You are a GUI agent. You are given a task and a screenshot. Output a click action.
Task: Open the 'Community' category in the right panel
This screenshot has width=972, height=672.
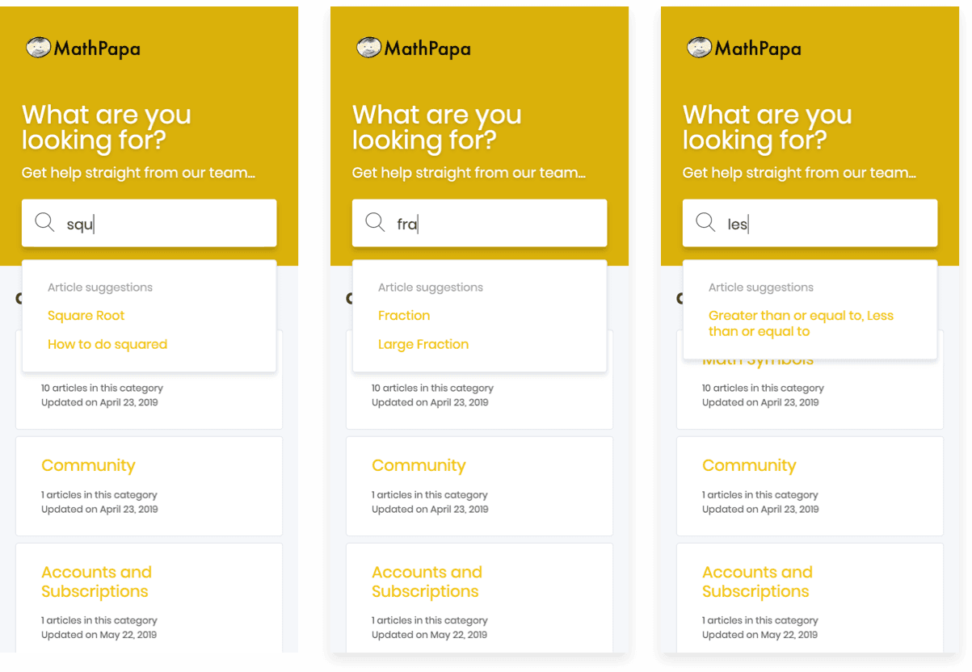point(749,465)
